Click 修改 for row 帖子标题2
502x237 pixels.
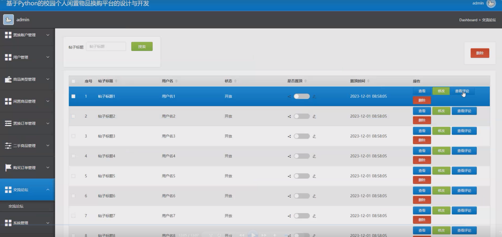(441, 111)
